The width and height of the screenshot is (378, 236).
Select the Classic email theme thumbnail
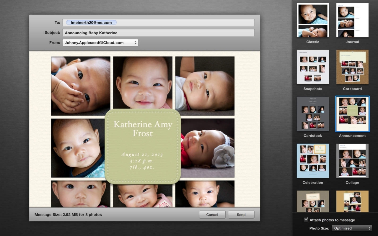tap(313, 20)
